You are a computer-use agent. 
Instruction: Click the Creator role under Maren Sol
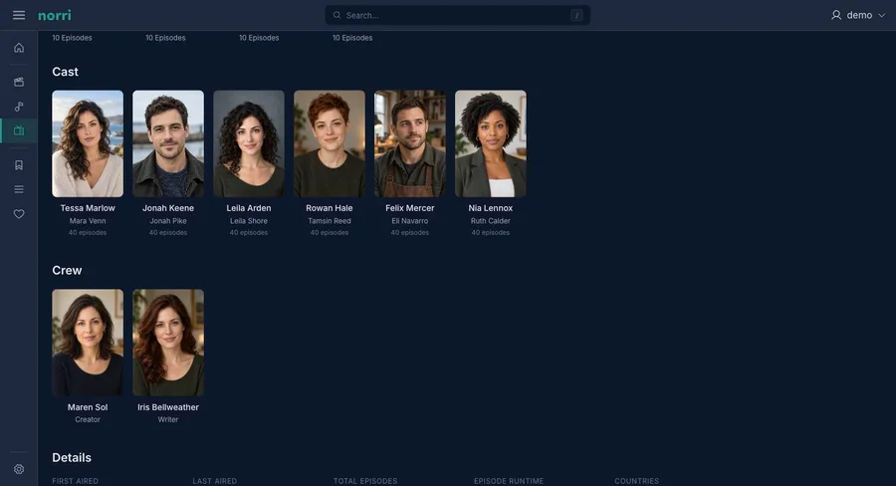coord(88,419)
